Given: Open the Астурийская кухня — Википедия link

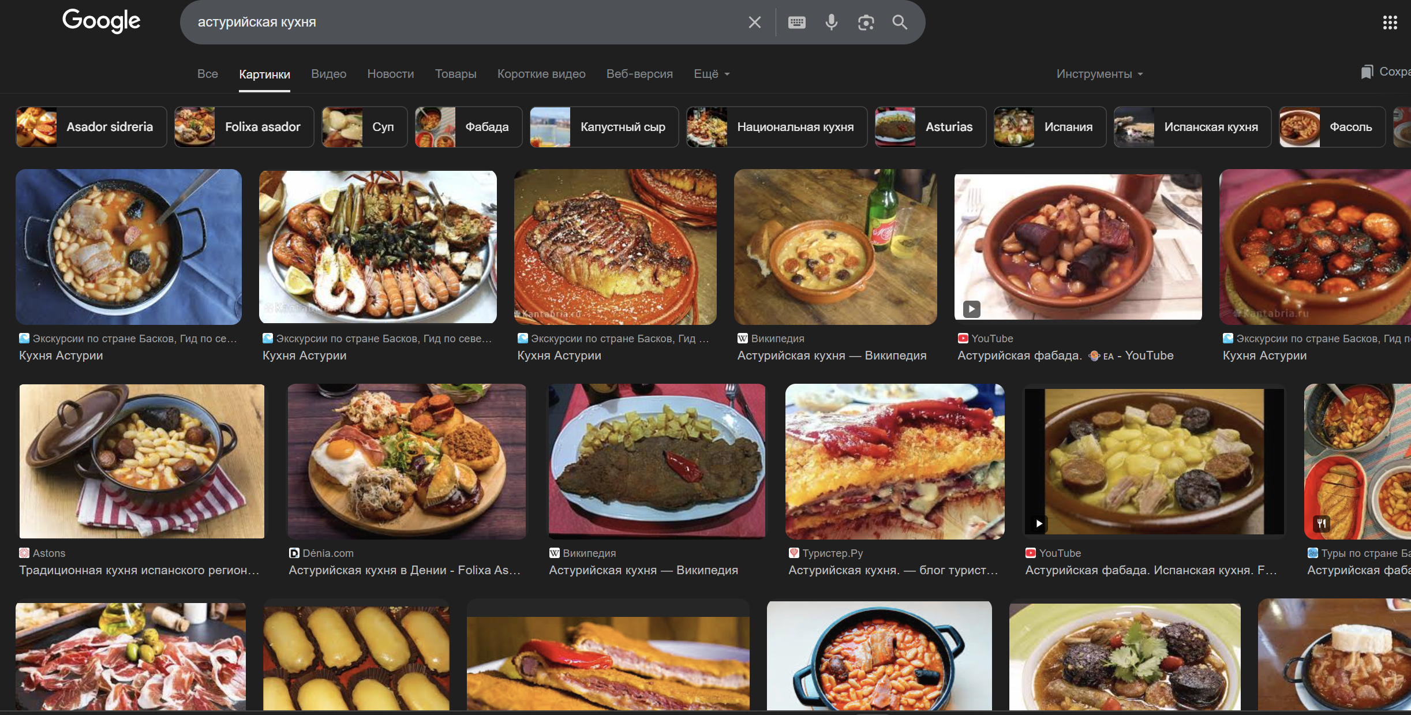Looking at the screenshot, I should point(831,355).
